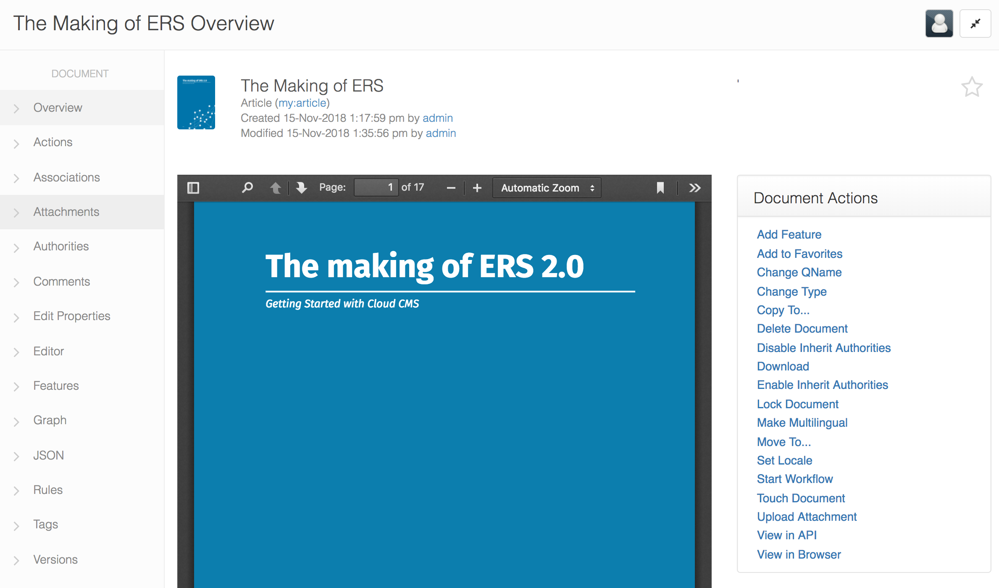
Task: Click Start Workflow action
Action: pos(794,479)
